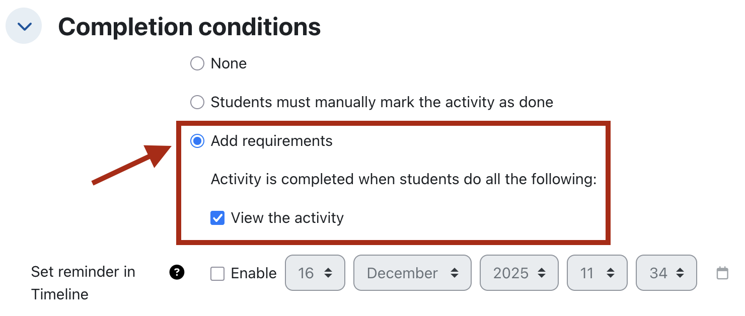The width and height of the screenshot is (745, 316).
Task: Open help for Set reminder in Timeline
Action: 177,273
